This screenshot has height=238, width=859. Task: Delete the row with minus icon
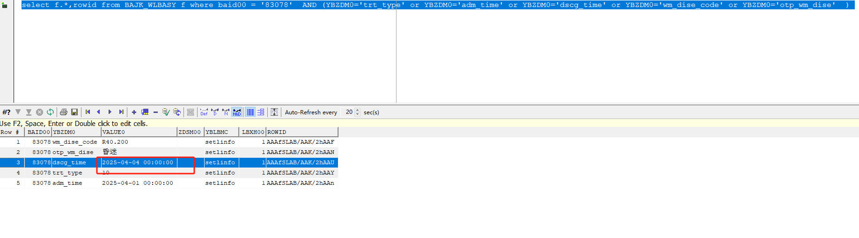155,112
